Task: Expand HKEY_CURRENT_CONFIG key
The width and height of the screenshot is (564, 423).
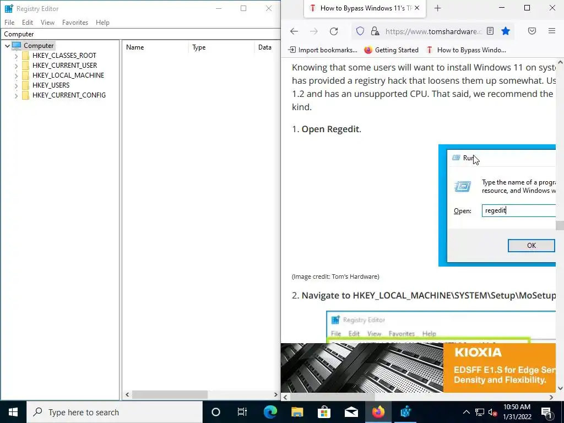Action: click(16, 96)
